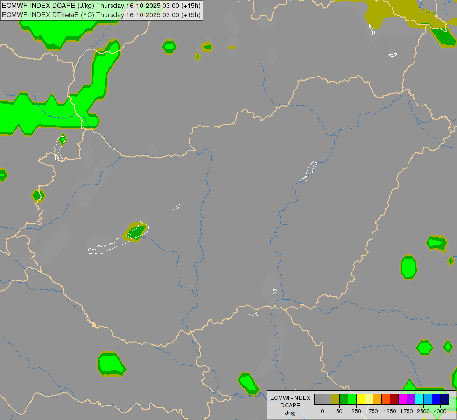
Task: Click the 4000 value label in the legend
Action: [x=440, y=411]
